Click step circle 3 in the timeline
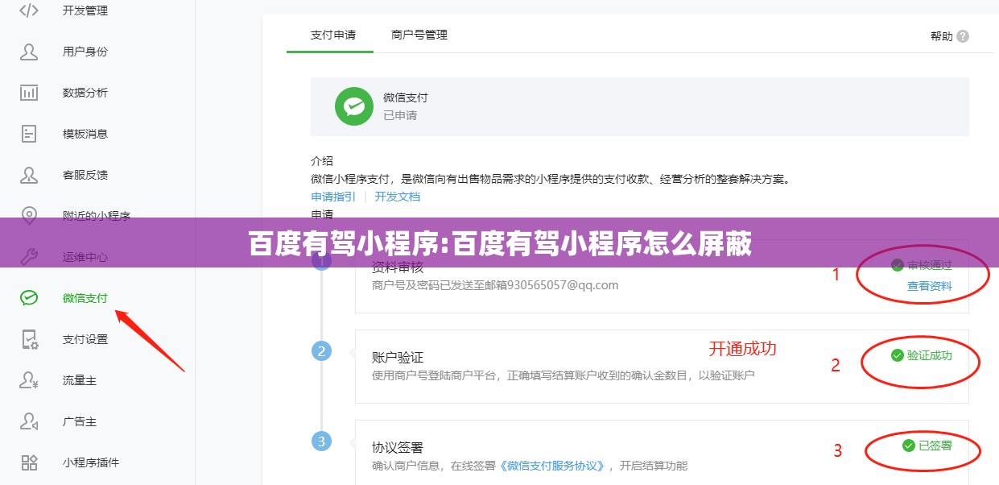This screenshot has height=485, width=999. pyautogui.click(x=321, y=441)
